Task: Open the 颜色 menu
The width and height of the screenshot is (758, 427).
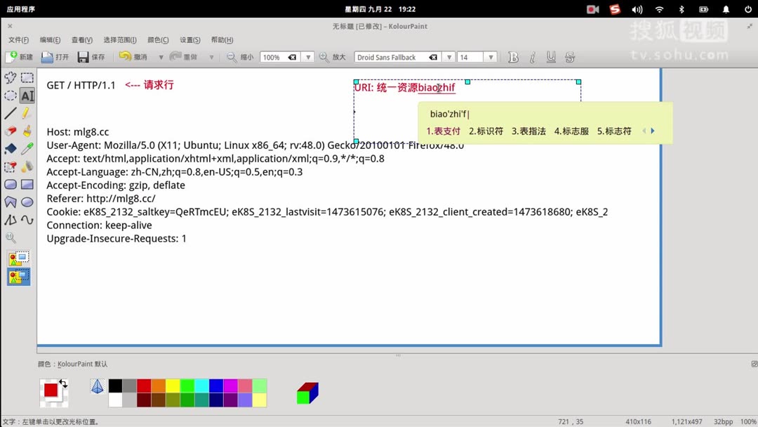Action: pyautogui.click(x=156, y=40)
